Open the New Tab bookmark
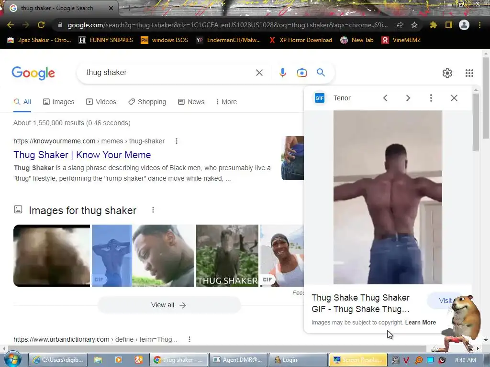Viewport: 490px width, 367px height. [x=357, y=40]
